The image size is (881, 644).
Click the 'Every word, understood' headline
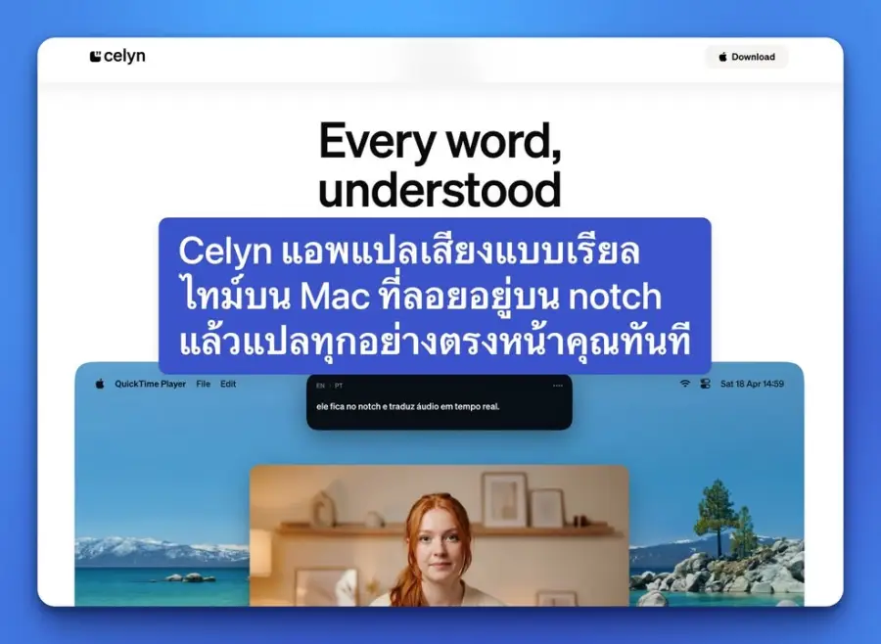pyautogui.click(x=440, y=165)
